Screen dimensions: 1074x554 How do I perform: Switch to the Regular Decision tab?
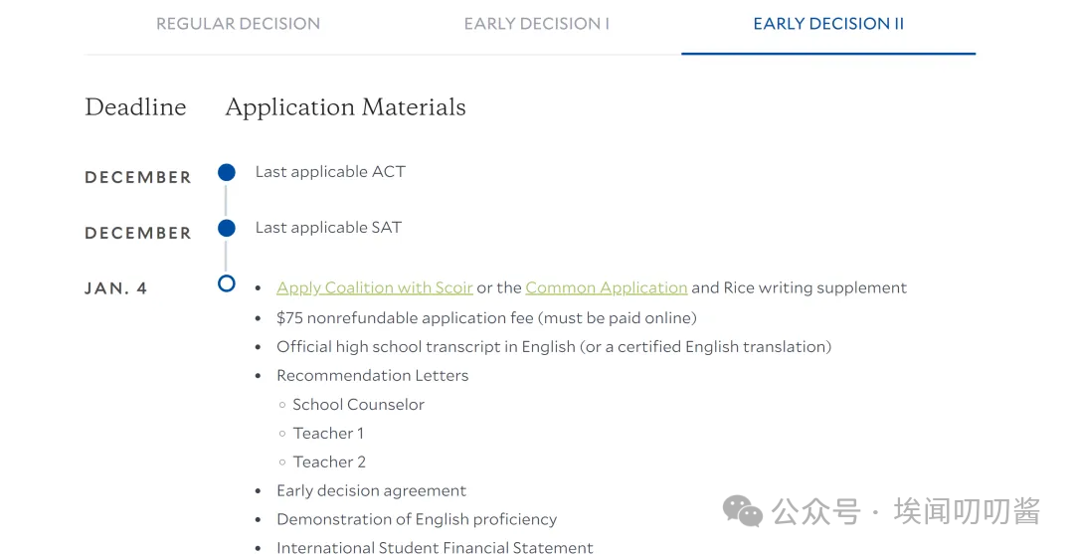238,24
